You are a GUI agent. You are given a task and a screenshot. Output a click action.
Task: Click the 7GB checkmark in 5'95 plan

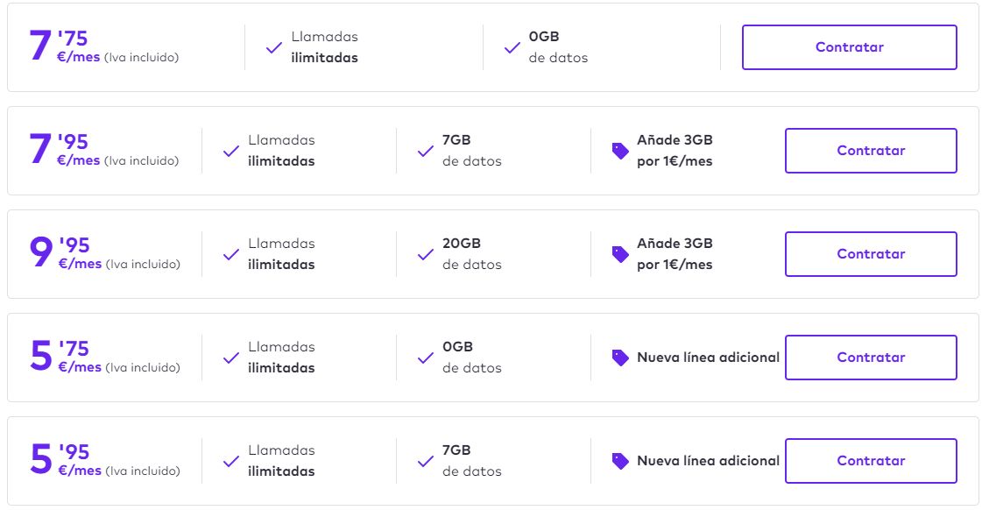click(x=426, y=462)
